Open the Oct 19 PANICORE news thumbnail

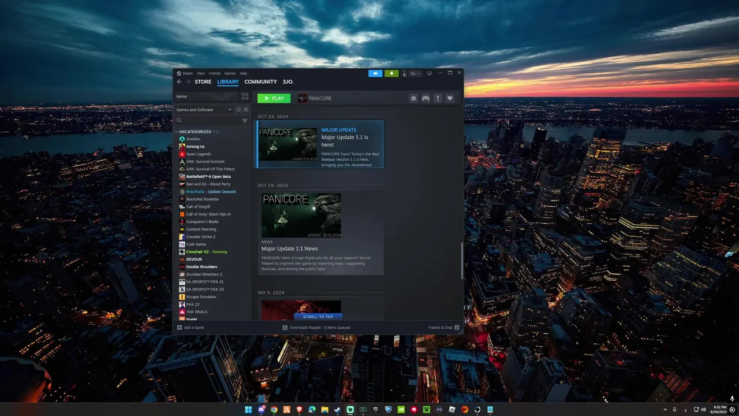(x=301, y=216)
